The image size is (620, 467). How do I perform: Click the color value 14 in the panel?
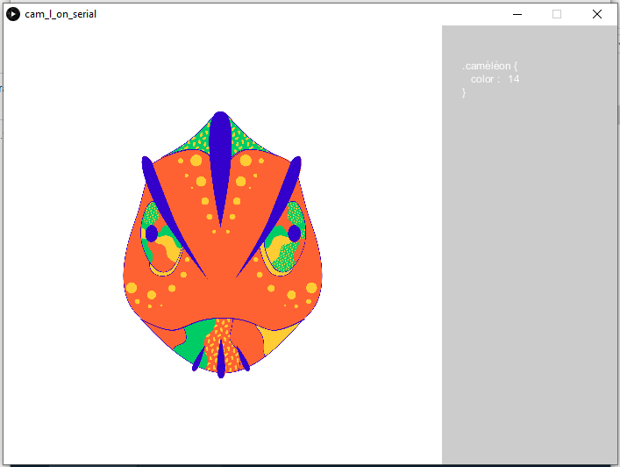pyautogui.click(x=513, y=79)
